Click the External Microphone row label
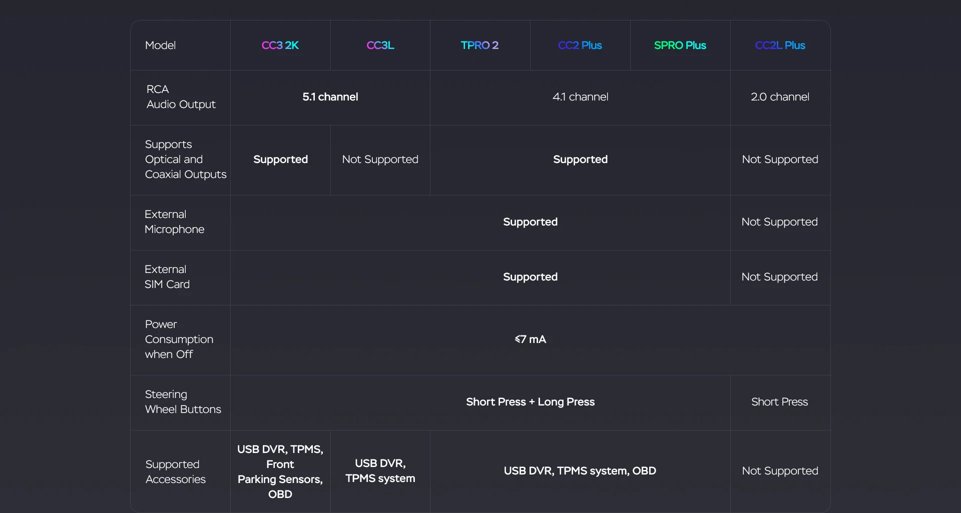961x513 pixels. coord(174,222)
